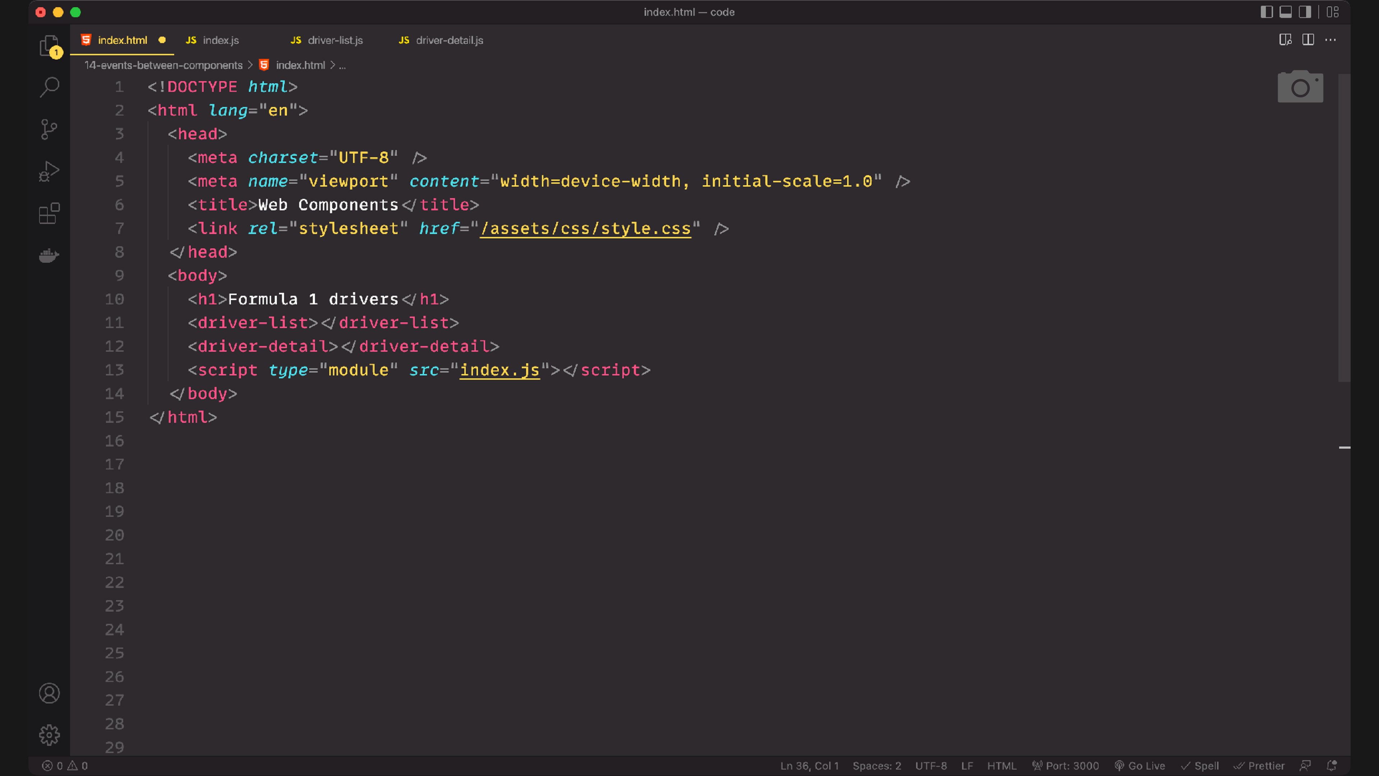1379x776 pixels.
Task: Click the vertical scrollbar in the editor
Action: click(x=1344, y=228)
